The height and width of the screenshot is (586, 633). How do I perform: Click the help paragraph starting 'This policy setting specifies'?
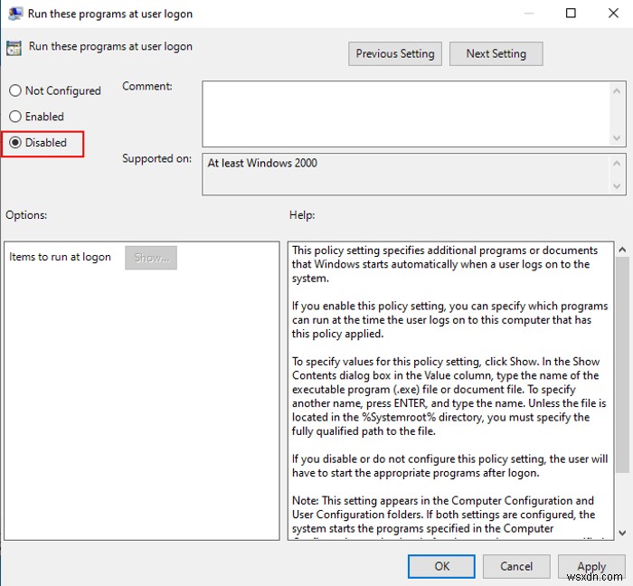[x=445, y=264]
